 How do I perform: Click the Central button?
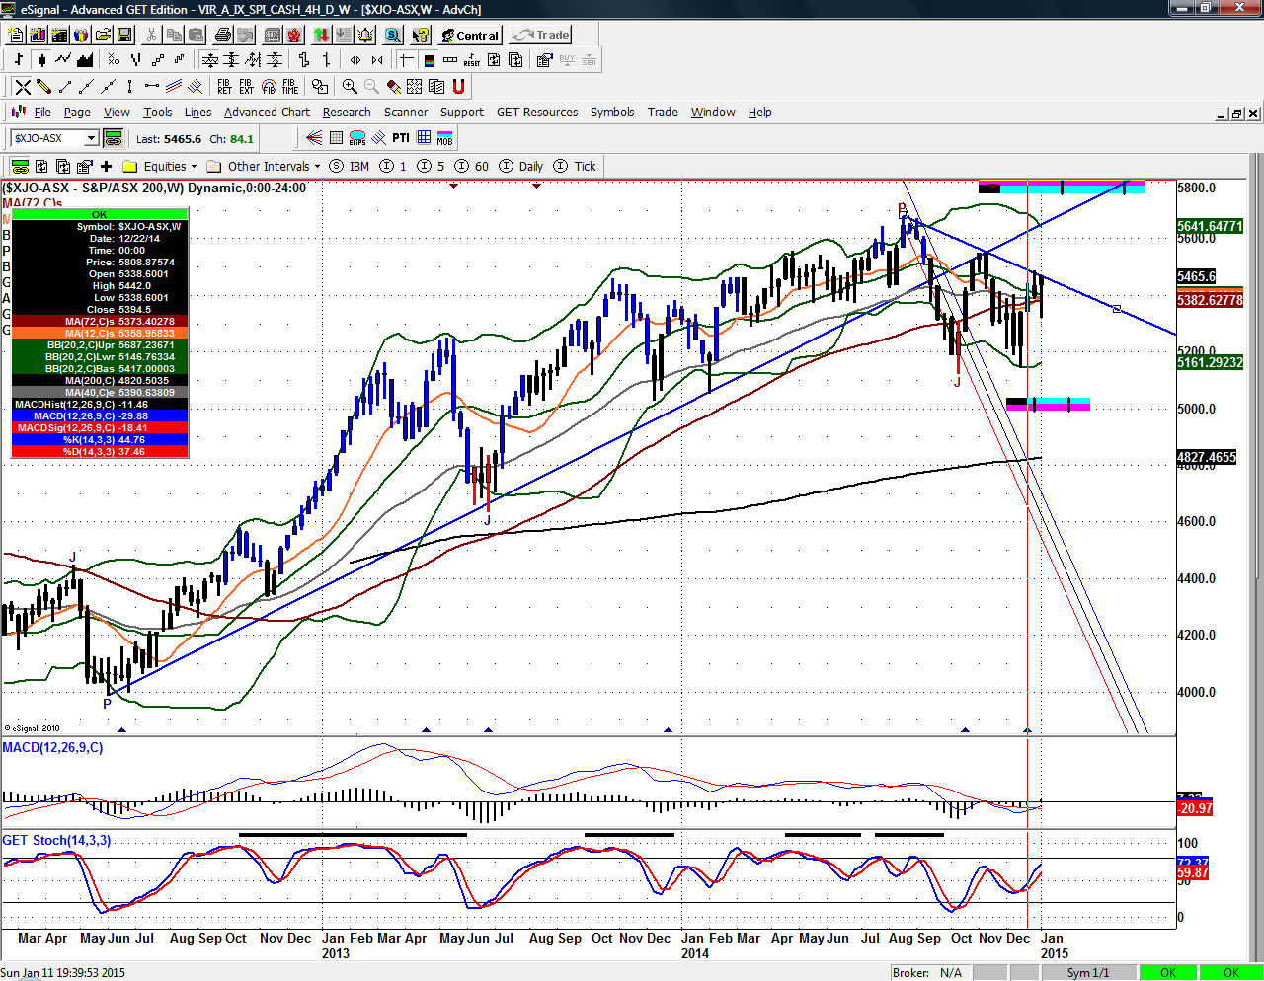click(x=470, y=36)
